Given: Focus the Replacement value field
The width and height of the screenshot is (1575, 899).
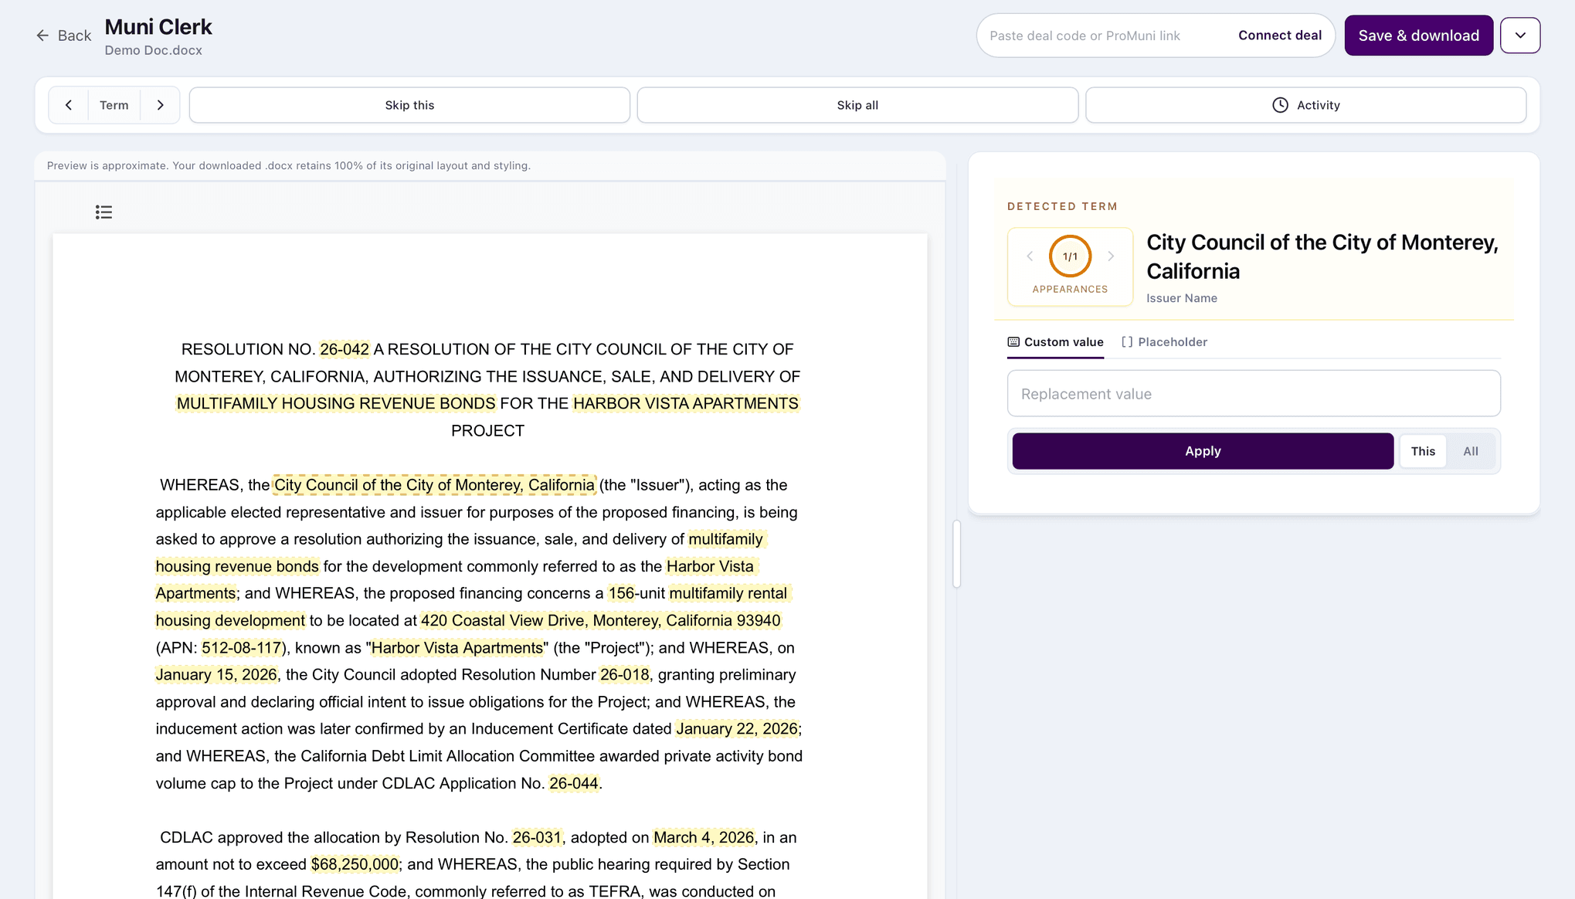Looking at the screenshot, I should point(1254,394).
